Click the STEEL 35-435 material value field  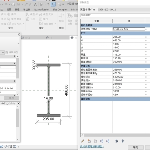pyautogui.click(x=128, y=29)
